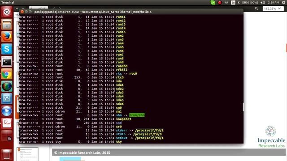Screen dimensions: 287x161
Task: Open the 115.33% zoom dropdown
Action: (x=273, y=8)
